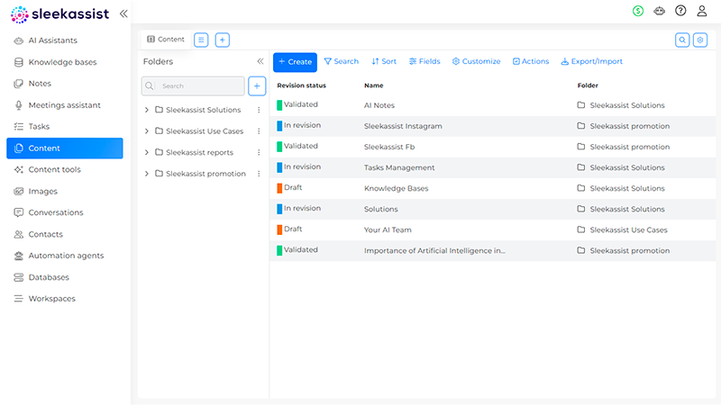Open the Your AI Team item

click(x=388, y=230)
